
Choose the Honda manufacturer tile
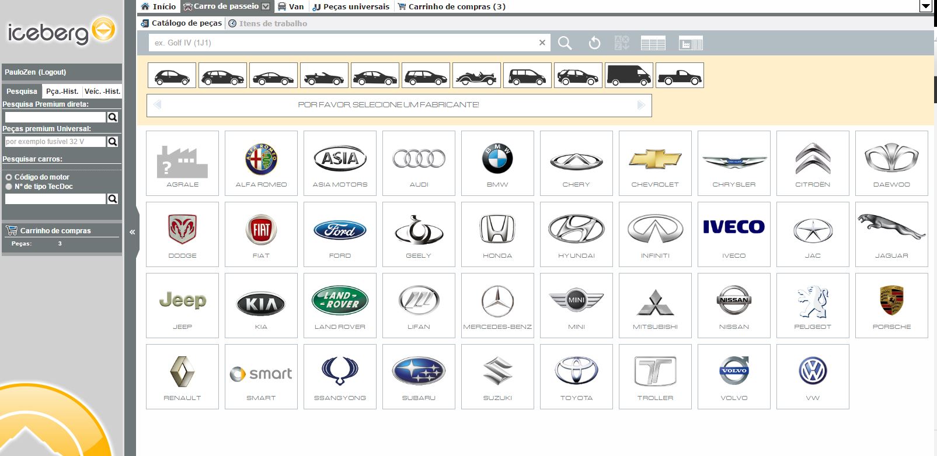click(x=497, y=234)
